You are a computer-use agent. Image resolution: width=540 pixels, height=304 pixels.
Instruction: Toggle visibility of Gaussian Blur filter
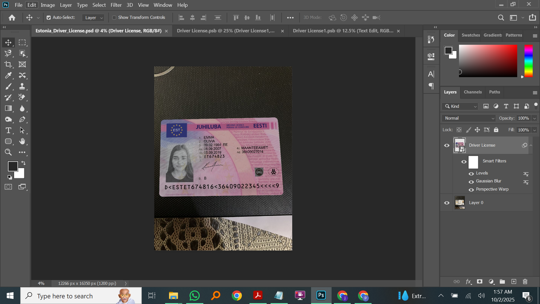pyautogui.click(x=471, y=181)
